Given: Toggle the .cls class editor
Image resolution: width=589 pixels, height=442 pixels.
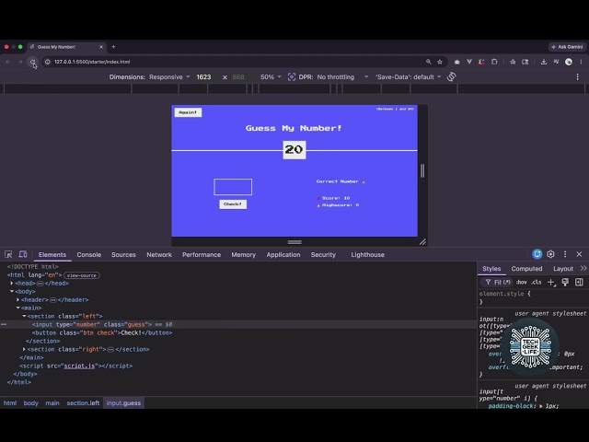Looking at the screenshot, I should (x=537, y=283).
